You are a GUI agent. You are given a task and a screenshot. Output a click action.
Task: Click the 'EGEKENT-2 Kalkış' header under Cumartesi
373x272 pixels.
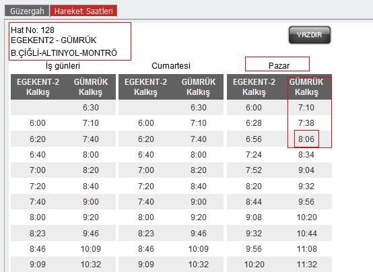pyautogui.click(x=145, y=87)
